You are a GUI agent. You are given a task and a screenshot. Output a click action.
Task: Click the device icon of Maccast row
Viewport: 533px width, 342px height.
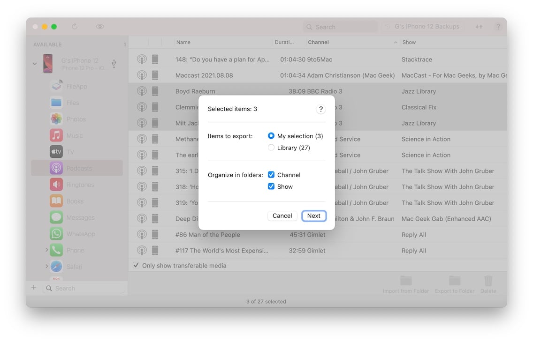tap(155, 75)
